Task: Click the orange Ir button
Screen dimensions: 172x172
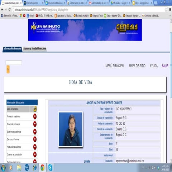Action: pyautogui.click(x=8, y=69)
